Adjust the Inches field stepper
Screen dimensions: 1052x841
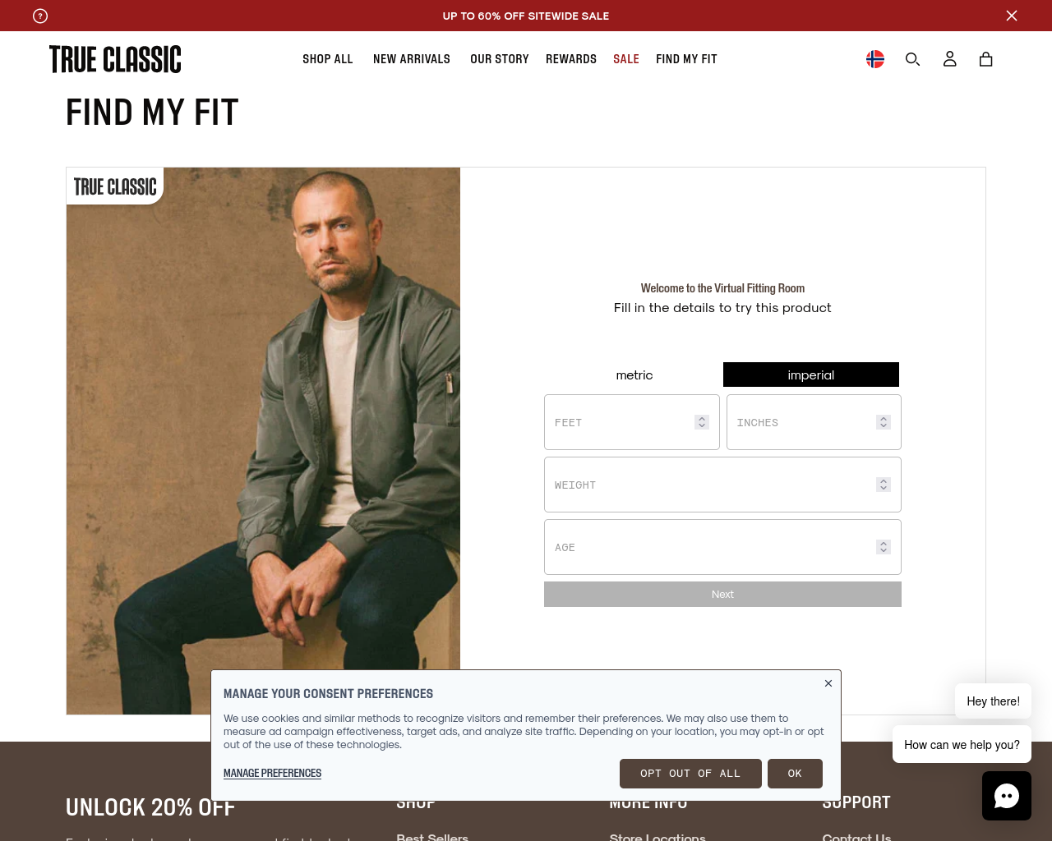pos(884,422)
